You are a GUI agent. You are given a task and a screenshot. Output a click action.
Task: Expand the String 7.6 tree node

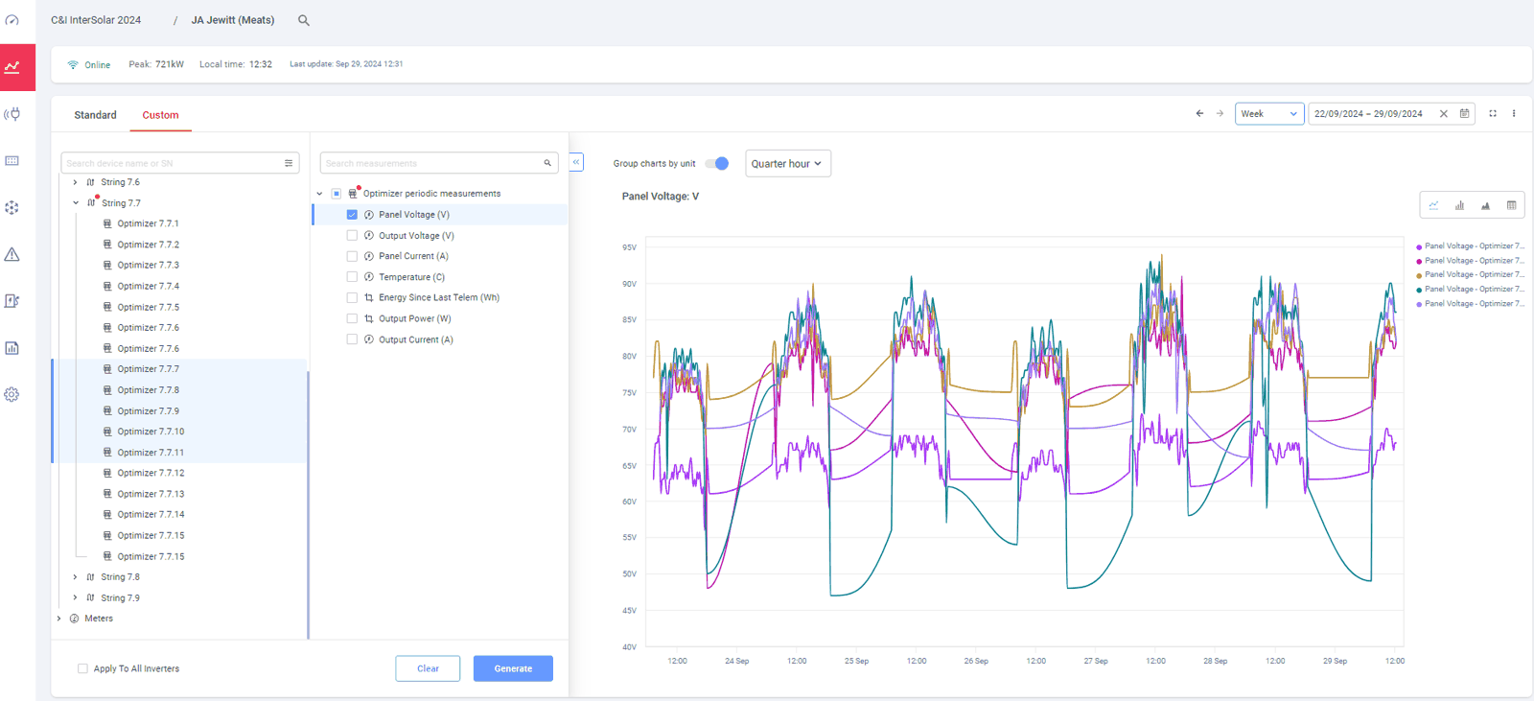point(76,182)
